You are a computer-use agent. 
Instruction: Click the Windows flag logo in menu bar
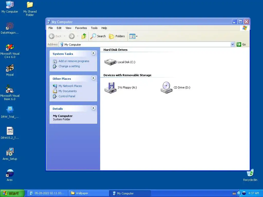pyautogui.click(x=245, y=28)
